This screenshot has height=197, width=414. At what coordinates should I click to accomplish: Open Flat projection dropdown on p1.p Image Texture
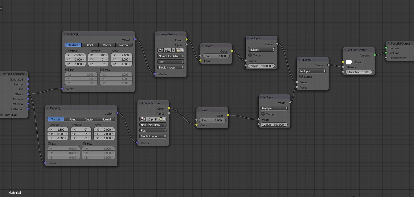point(171,62)
